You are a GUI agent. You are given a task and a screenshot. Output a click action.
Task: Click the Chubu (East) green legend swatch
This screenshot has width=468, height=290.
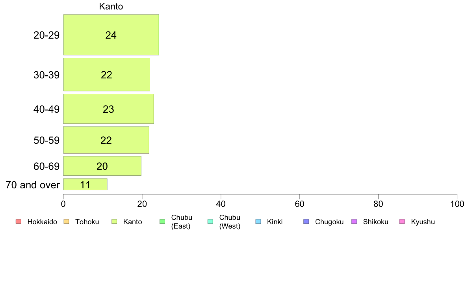[x=162, y=221]
